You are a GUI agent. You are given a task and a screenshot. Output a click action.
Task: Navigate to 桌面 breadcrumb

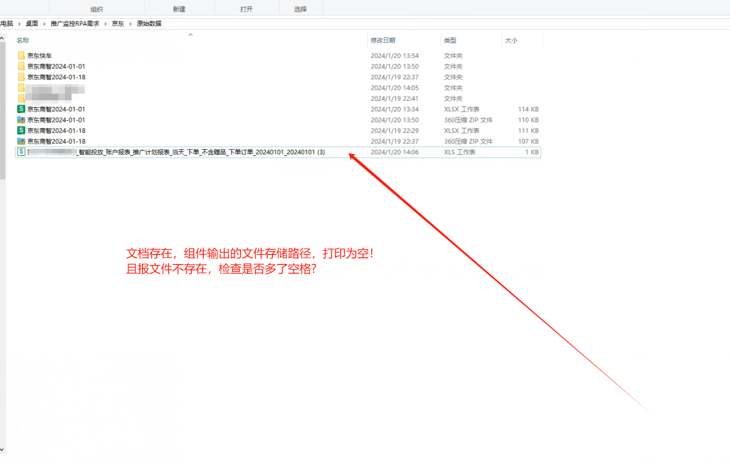coord(32,24)
